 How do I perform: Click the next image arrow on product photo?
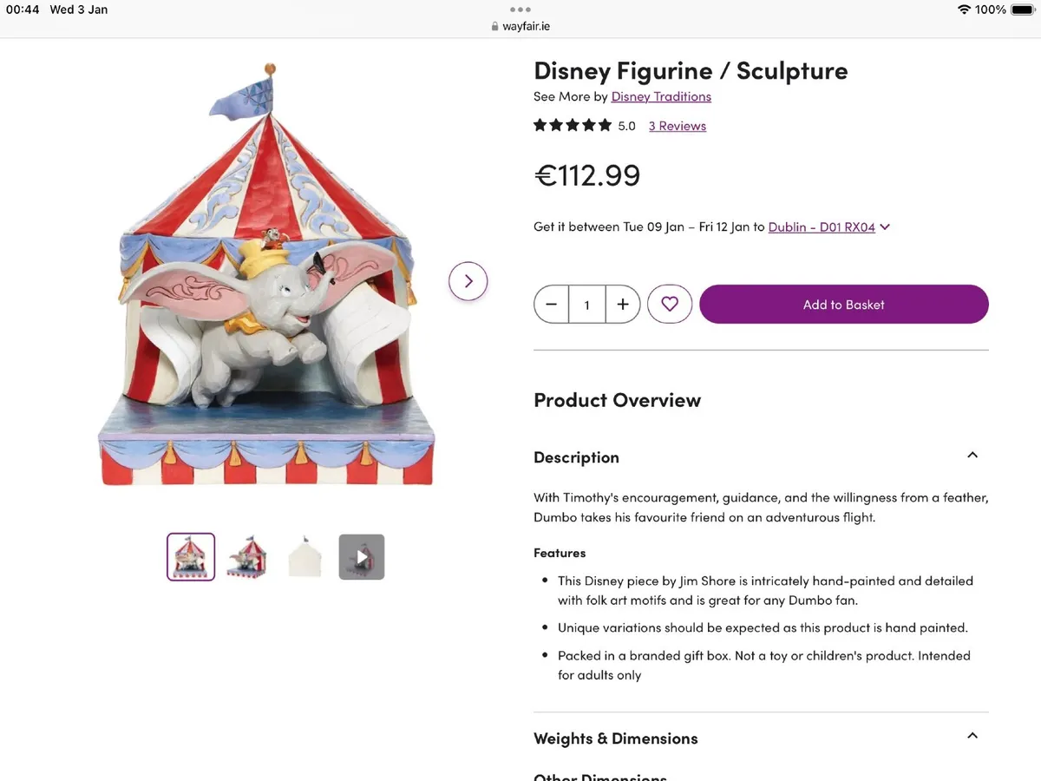coord(468,280)
